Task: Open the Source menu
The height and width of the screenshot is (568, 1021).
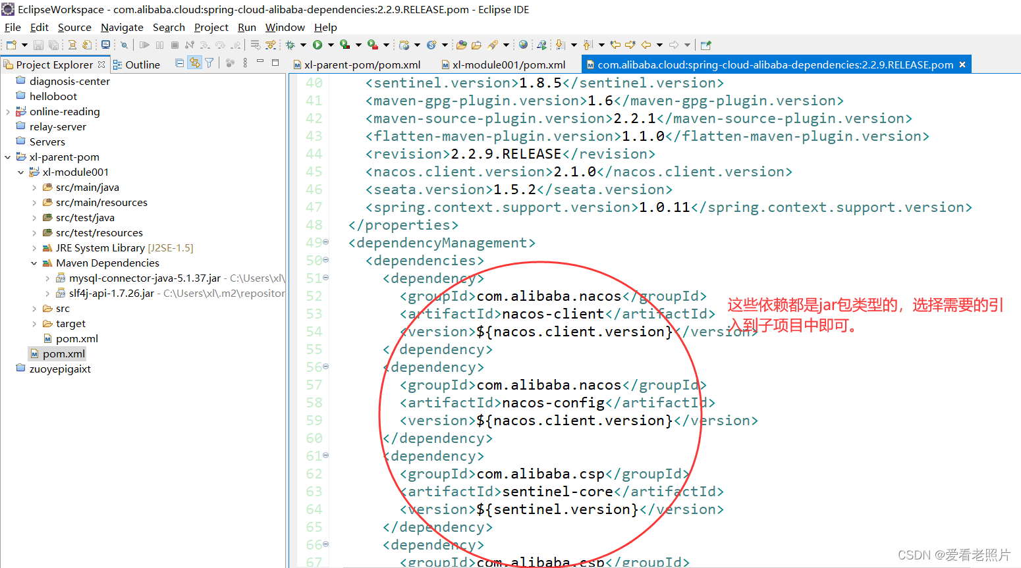Action: 74,27
